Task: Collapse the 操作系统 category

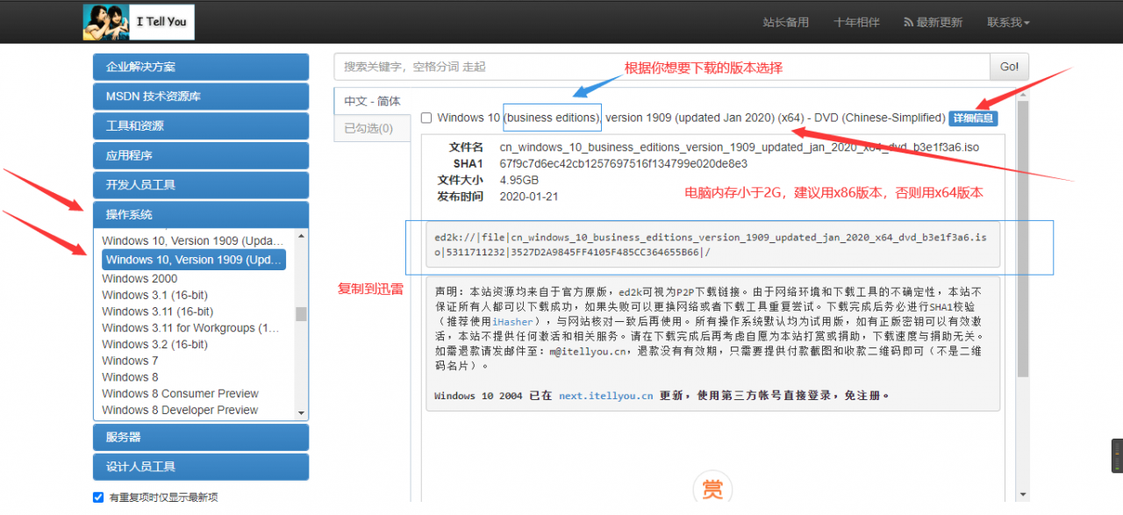Action: coord(201,215)
